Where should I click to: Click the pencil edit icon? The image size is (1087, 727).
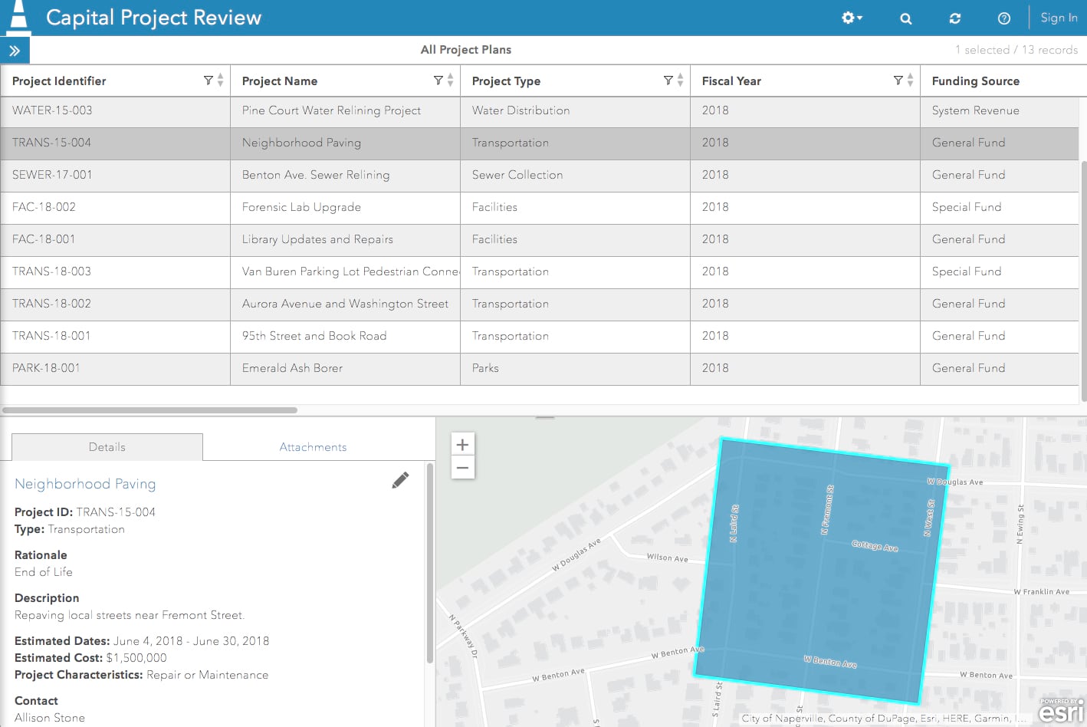click(x=400, y=480)
